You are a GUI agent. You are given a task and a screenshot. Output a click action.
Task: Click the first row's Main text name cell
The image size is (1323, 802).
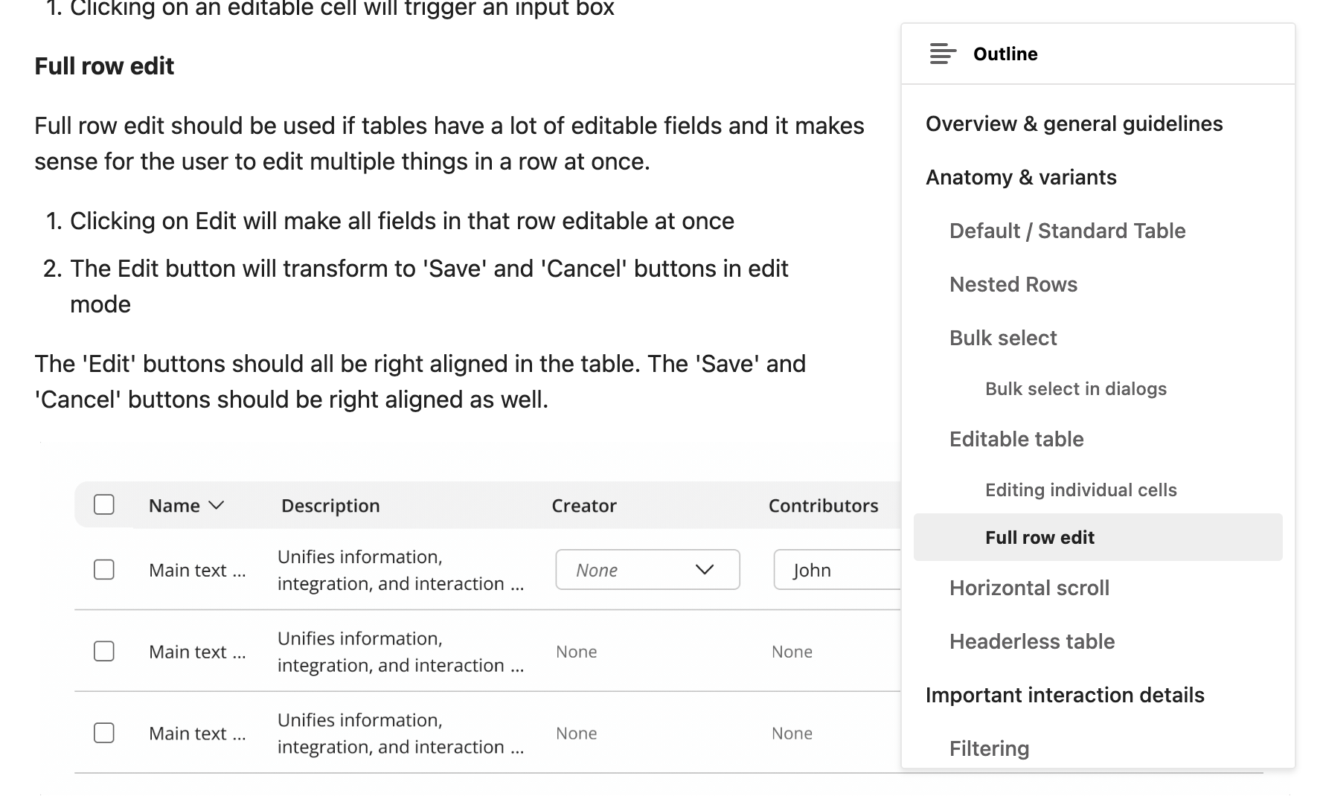[x=197, y=570]
